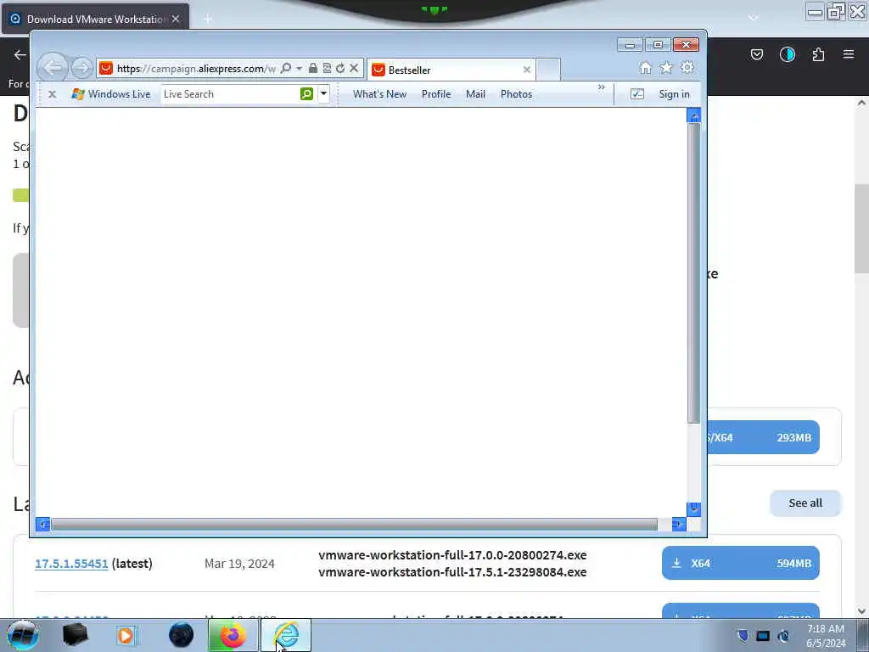Open Photos on the Windows Live toolbar
Image resolution: width=869 pixels, height=652 pixels.
coord(516,94)
